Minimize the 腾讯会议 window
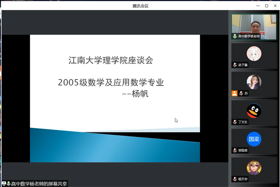The image size is (280, 187). pyautogui.click(x=257, y=6)
